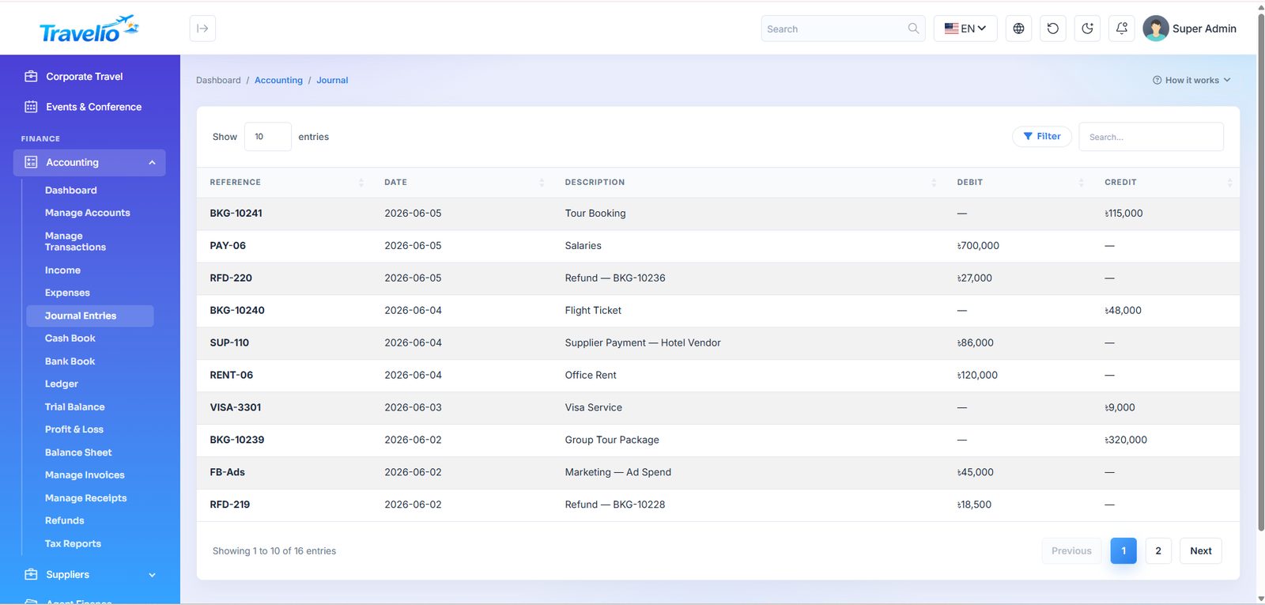
Task: Expand the How it works section
Action: [1191, 80]
